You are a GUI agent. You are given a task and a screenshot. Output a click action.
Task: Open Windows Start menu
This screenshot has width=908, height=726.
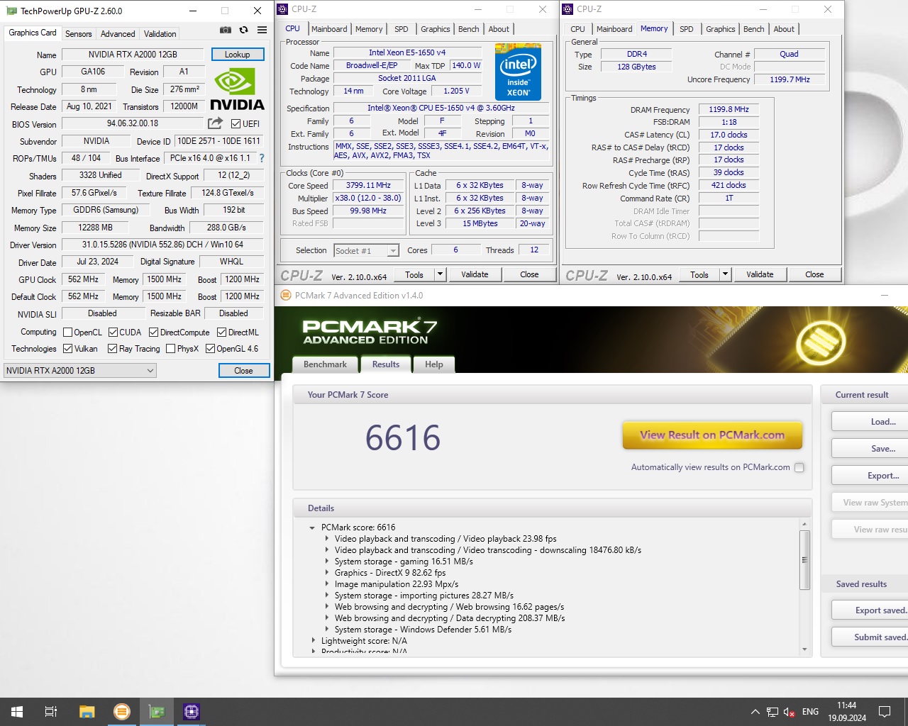[17, 712]
